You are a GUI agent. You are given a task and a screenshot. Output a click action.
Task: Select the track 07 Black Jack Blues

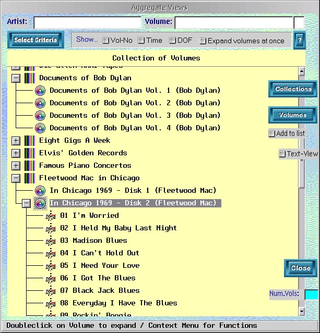pyautogui.click(x=100, y=290)
